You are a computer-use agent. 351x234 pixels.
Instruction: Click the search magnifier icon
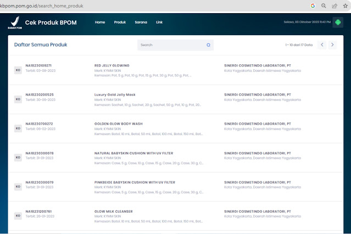click(208, 45)
